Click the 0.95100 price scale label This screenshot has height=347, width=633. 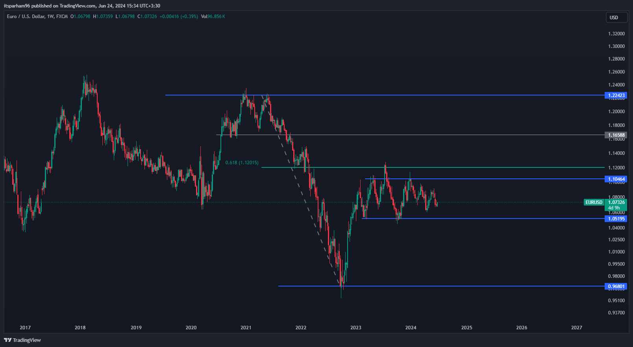(616, 301)
